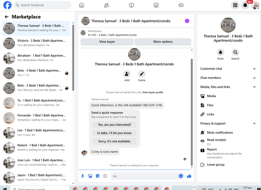
Task: Click the Windows taskbar search box
Action: pyautogui.click(x=40, y=188)
